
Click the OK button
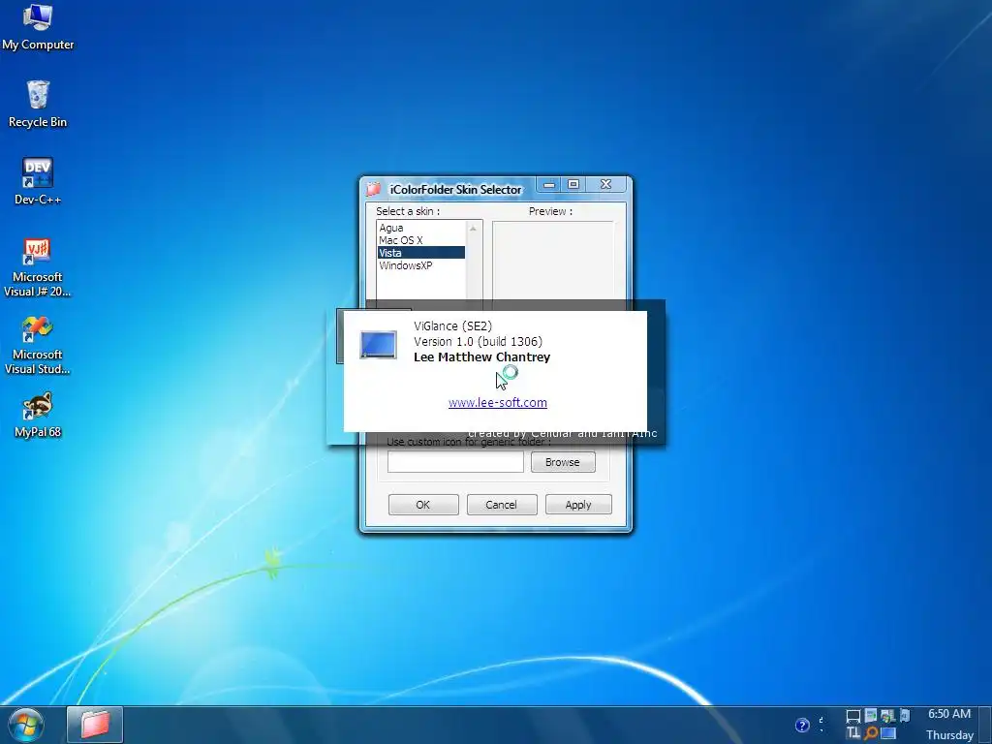[423, 504]
